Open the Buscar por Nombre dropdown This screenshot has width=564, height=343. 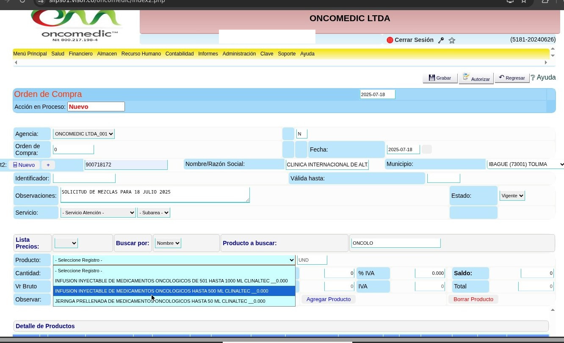point(168,243)
